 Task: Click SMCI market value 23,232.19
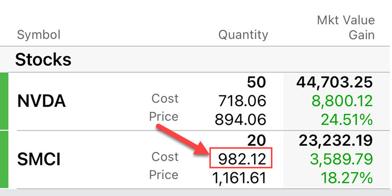335,141
